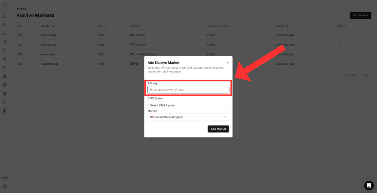Click the Cleanup Interval column header
Screen dimensions: 377x193
pos(217,26)
